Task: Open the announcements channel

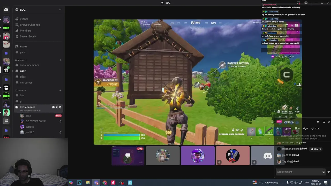Action: pyautogui.click(x=39, y=65)
